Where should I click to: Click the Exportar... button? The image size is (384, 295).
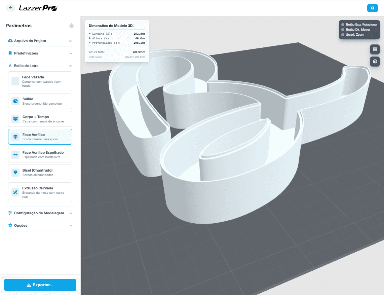[x=40, y=285]
